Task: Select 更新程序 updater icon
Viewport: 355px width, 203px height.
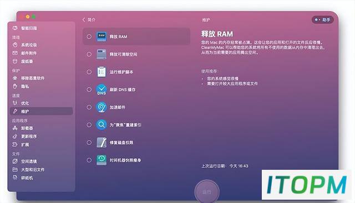Action: coord(15,136)
